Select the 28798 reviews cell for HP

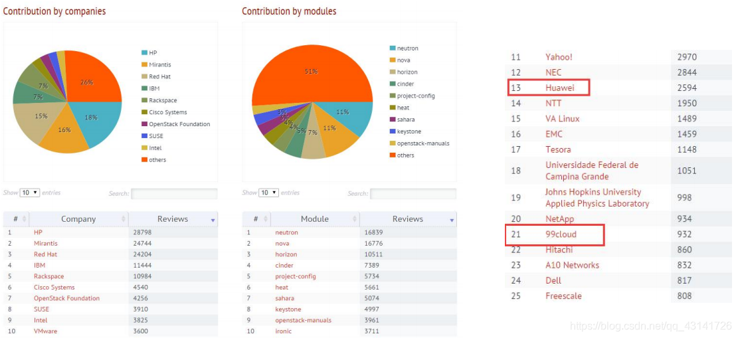click(x=173, y=232)
